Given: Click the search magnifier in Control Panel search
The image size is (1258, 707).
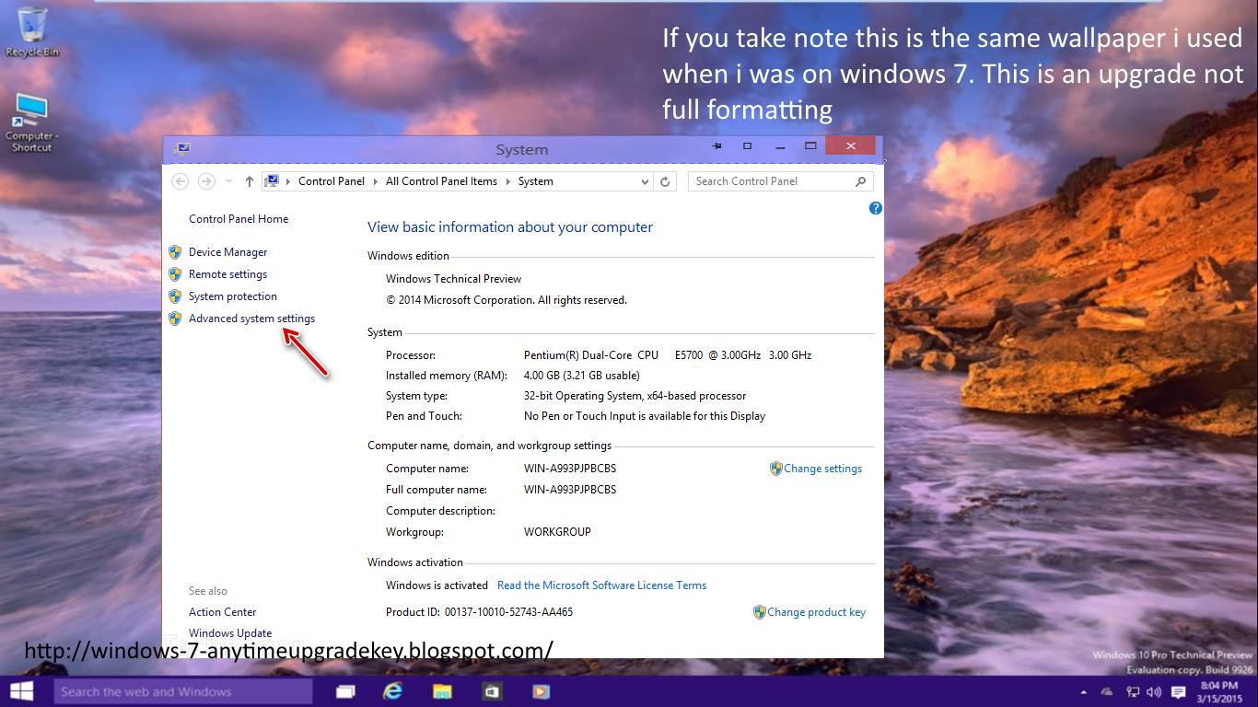Looking at the screenshot, I should point(861,181).
